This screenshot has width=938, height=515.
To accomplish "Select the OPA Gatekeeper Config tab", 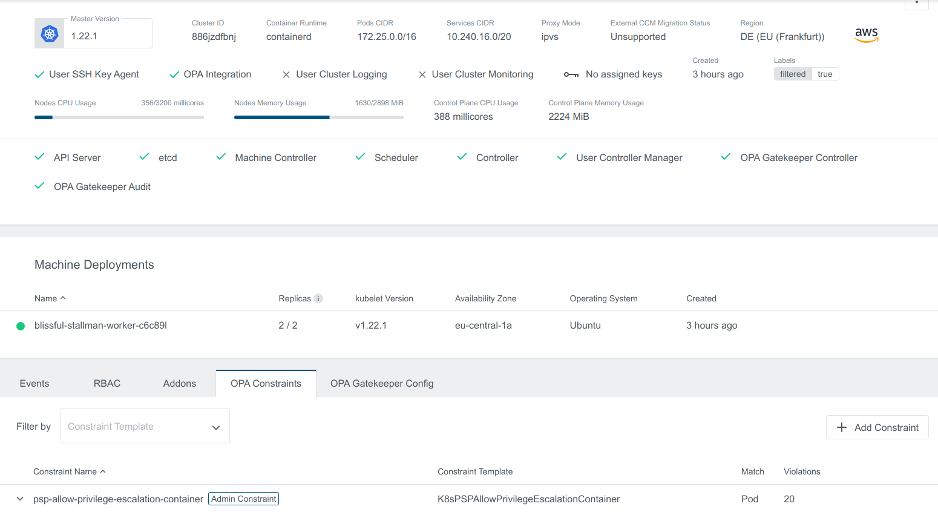I will point(382,383).
